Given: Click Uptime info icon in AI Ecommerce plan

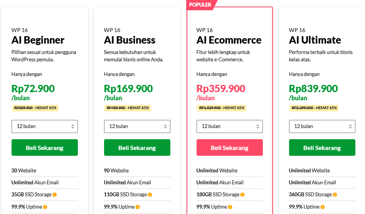Looking at the screenshot, I should coord(230,207).
